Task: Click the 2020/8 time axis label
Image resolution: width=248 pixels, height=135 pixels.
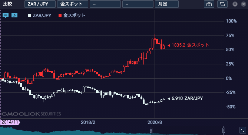Action: [x=155, y=122]
